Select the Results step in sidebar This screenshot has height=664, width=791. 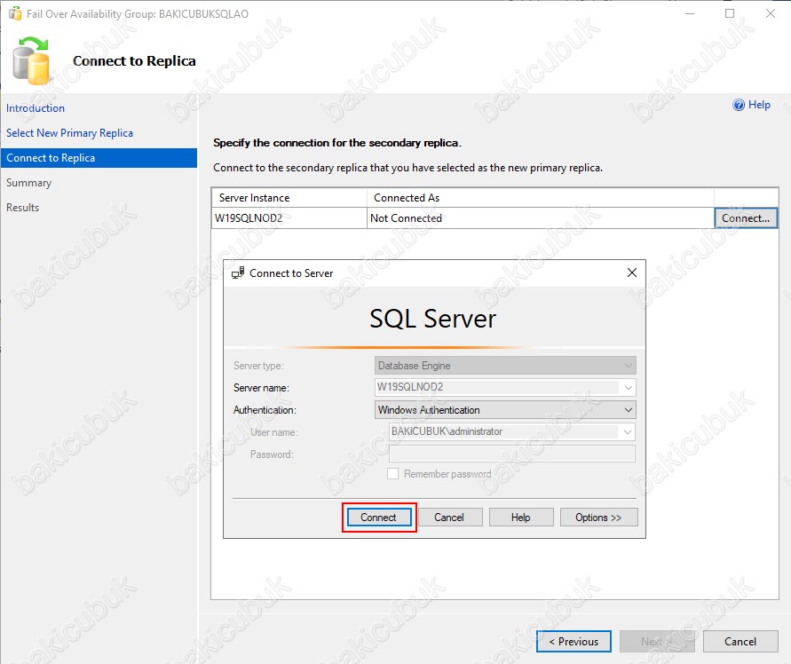pos(23,208)
